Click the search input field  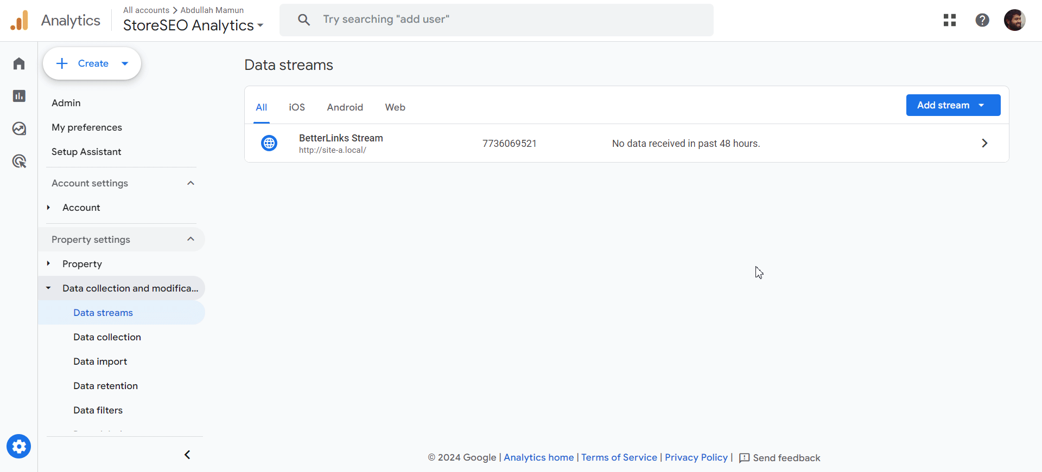coord(497,20)
